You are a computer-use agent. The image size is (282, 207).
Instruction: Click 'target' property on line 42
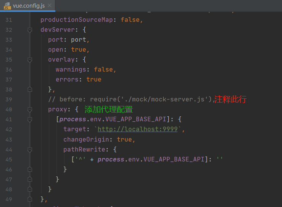click(x=75, y=129)
